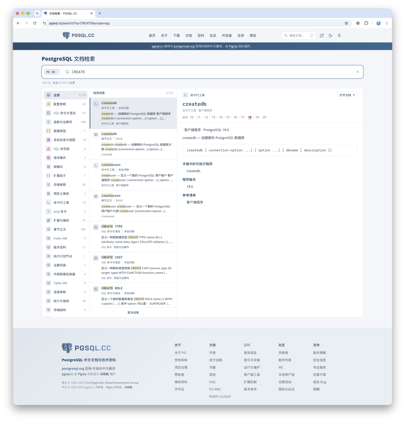The image size is (405, 422).
Task: Click the 打开文档 button
Action: [x=347, y=95]
